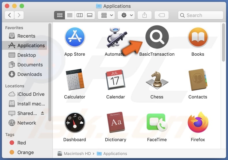Open Downloads in the sidebar

[25, 74]
